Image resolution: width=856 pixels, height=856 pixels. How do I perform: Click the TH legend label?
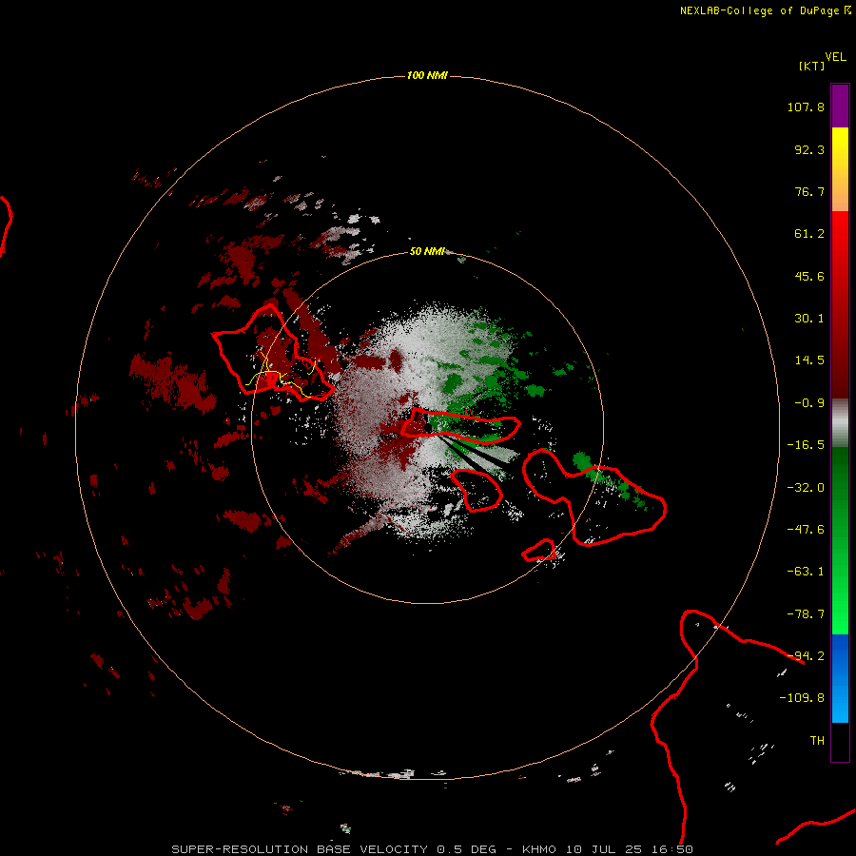point(817,741)
